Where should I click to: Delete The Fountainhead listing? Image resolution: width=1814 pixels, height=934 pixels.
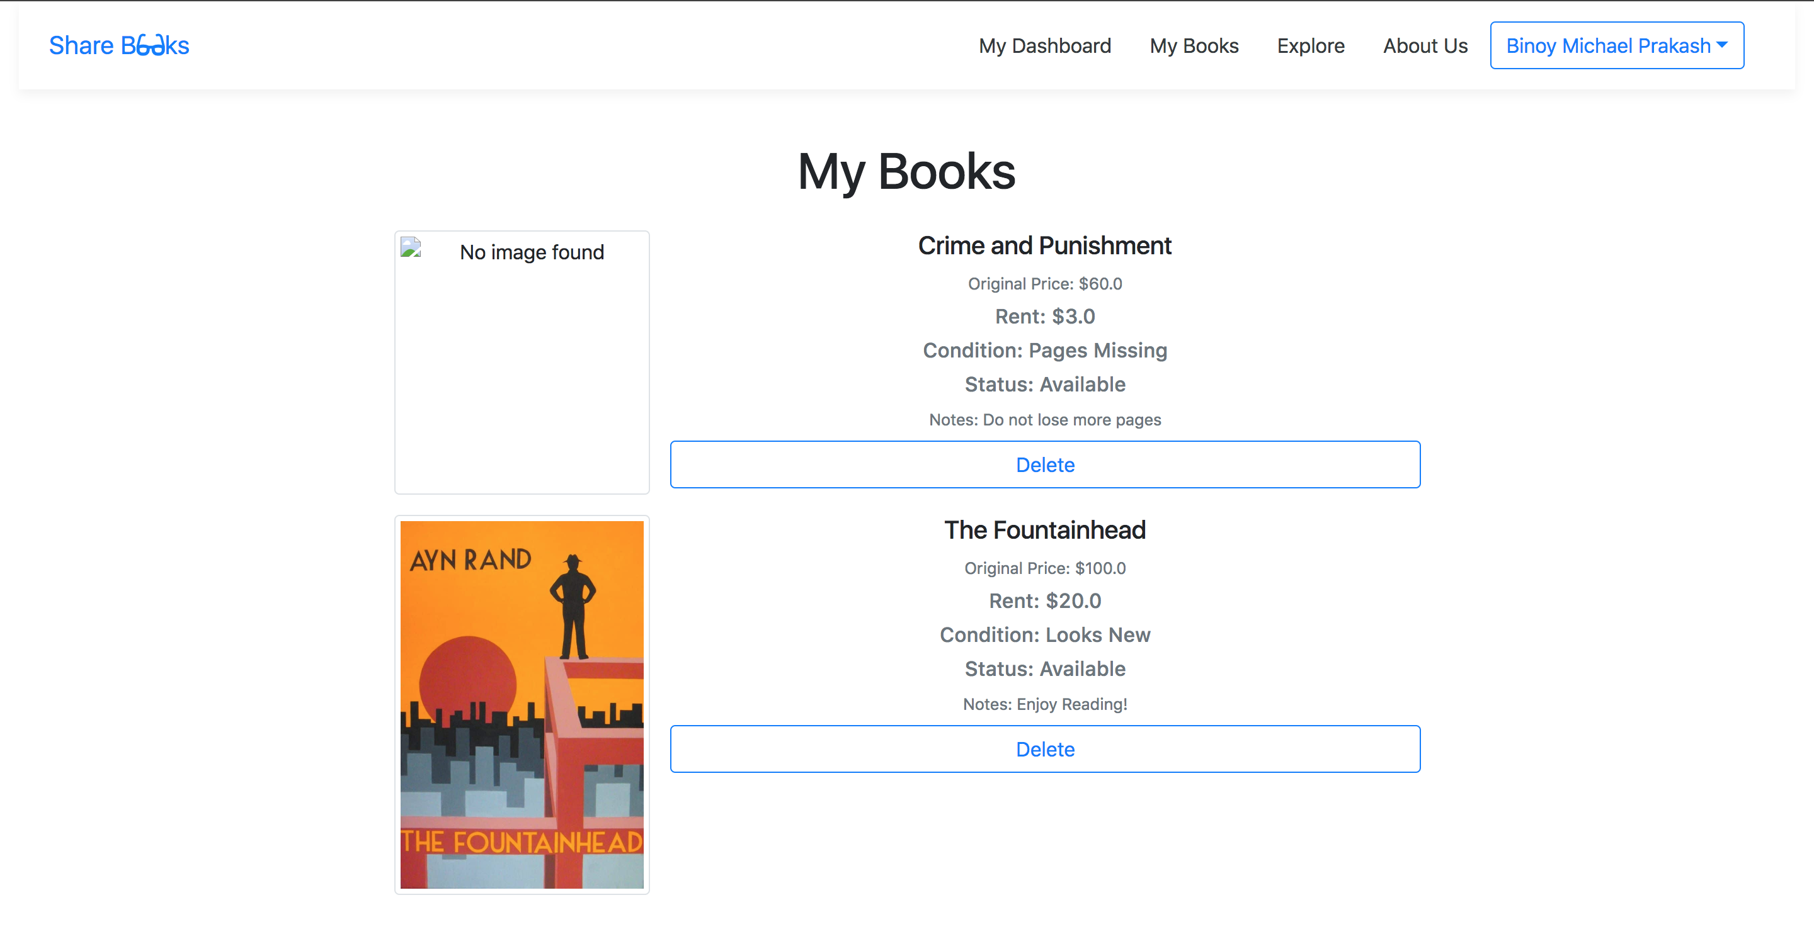tap(1045, 749)
